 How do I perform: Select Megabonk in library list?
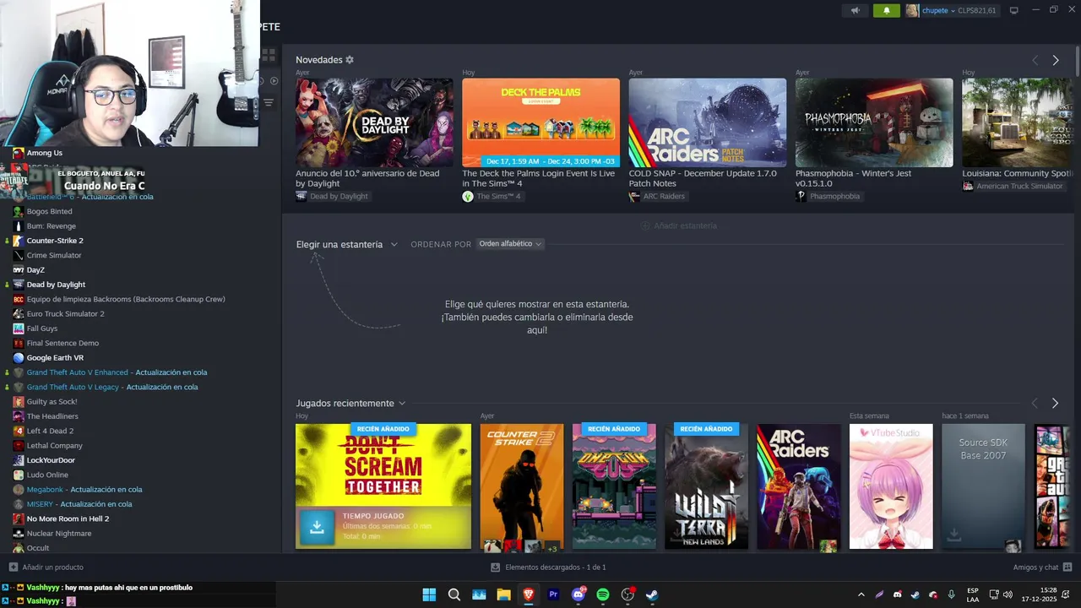click(x=84, y=490)
